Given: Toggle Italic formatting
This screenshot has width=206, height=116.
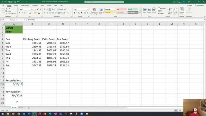Looking at the screenshot, I should point(22,13).
